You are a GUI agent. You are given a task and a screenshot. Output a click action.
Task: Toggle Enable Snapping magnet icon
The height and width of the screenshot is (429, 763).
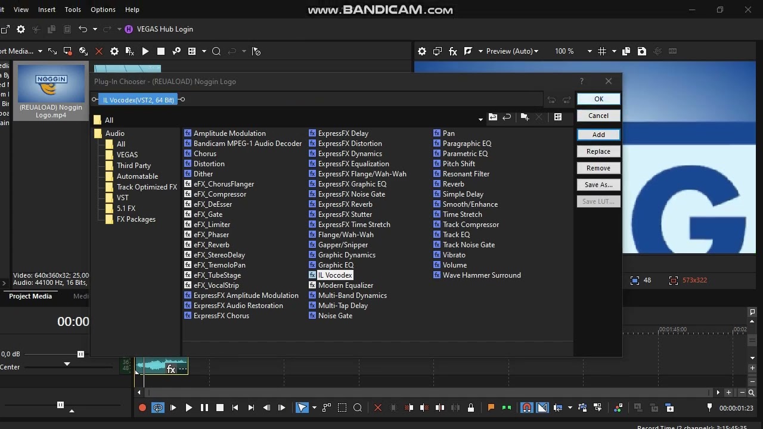pos(527,408)
